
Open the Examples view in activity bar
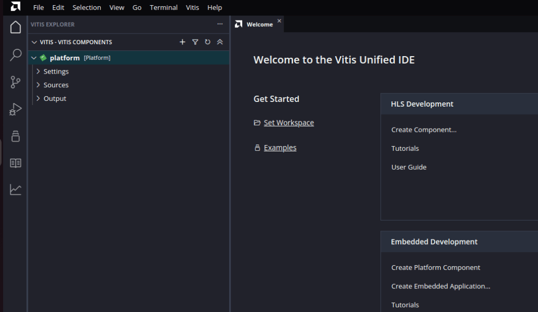[15, 136]
